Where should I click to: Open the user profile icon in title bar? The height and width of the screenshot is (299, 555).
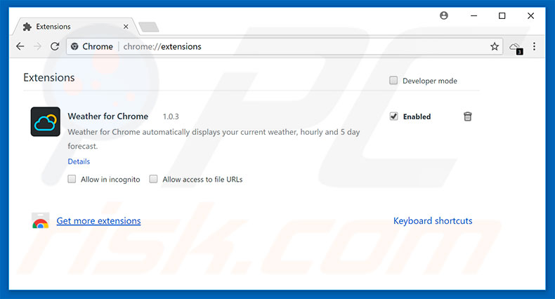(x=444, y=15)
